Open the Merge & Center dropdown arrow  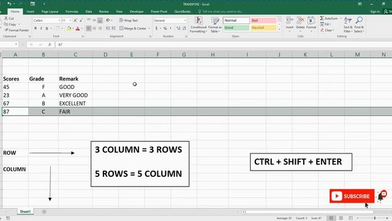(x=149, y=28)
